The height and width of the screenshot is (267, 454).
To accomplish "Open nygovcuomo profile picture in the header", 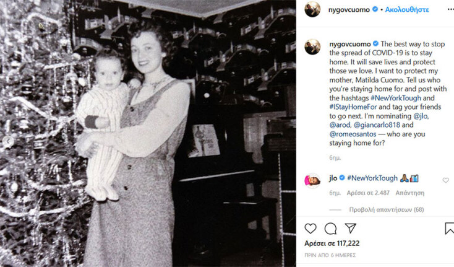I will pyautogui.click(x=312, y=9).
